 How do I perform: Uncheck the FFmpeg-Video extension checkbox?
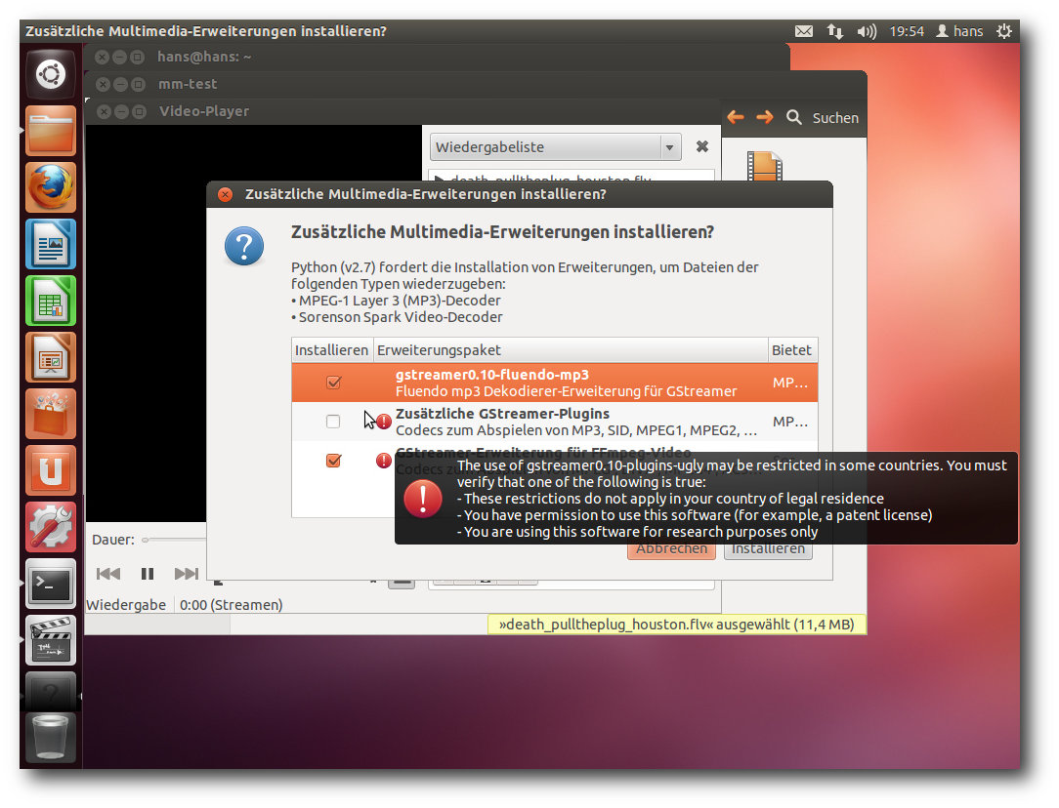(334, 461)
